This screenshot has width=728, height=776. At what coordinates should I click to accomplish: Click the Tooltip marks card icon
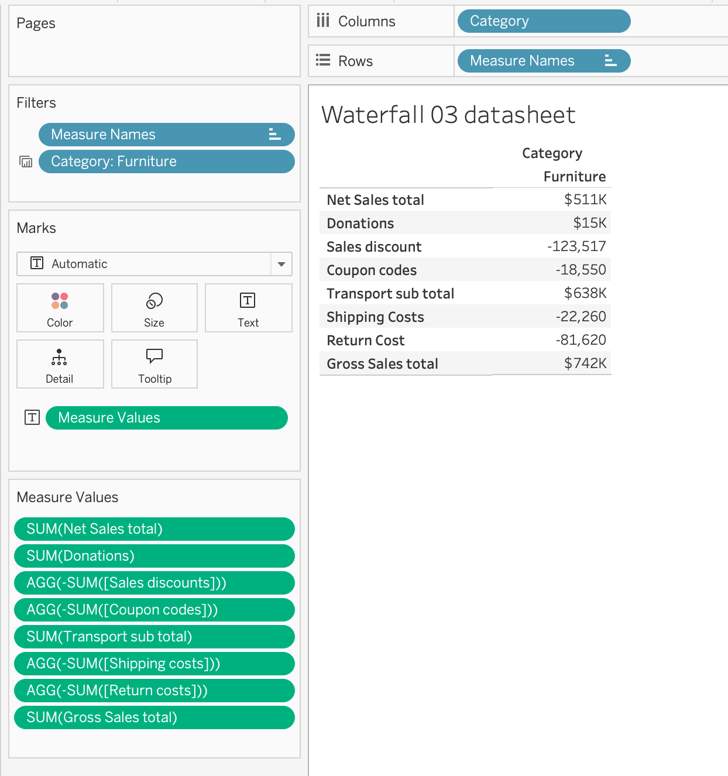point(154,356)
